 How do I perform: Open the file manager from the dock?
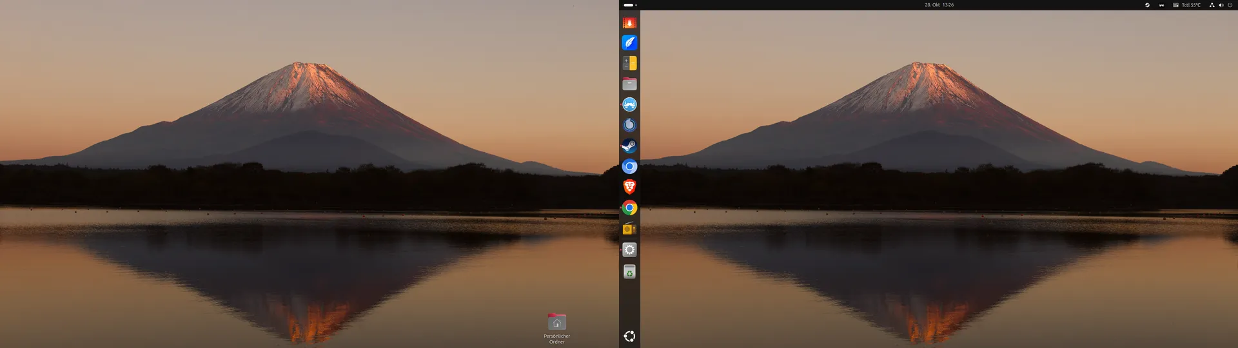[x=629, y=84]
